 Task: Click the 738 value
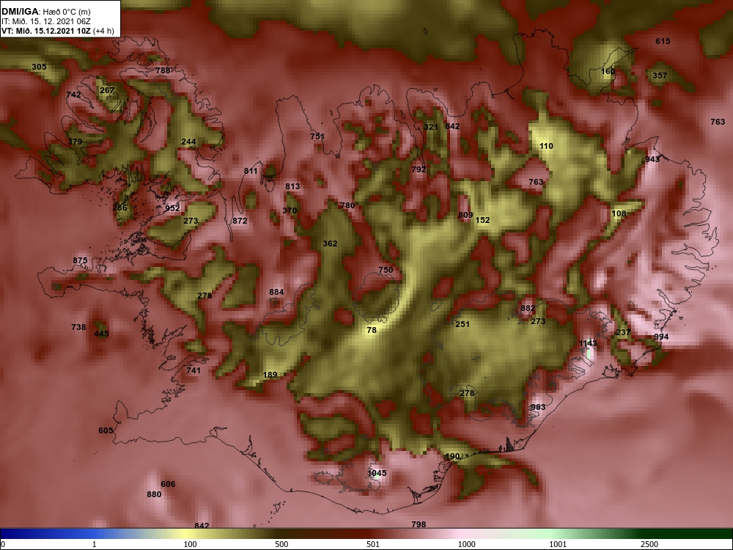pos(78,327)
